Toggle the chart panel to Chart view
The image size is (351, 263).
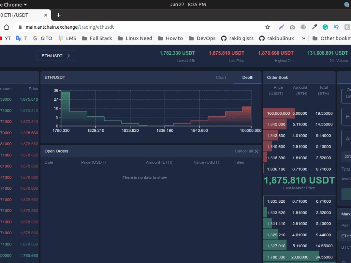(x=221, y=77)
